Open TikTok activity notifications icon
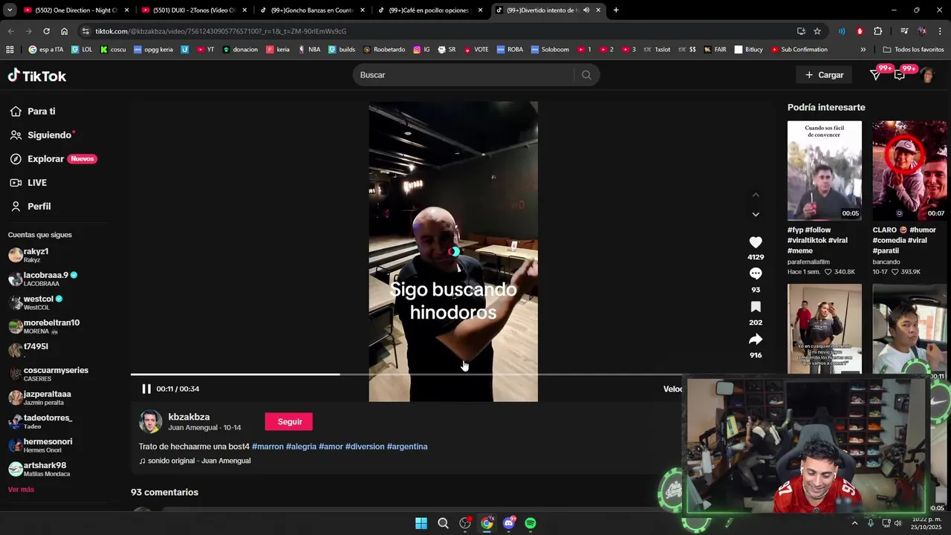 [875, 75]
